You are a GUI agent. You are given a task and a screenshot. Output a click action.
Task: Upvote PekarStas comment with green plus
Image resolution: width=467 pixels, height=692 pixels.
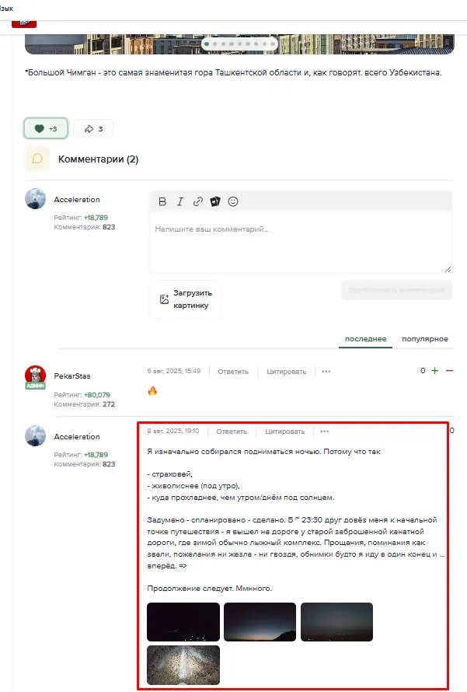pyautogui.click(x=435, y=371)
